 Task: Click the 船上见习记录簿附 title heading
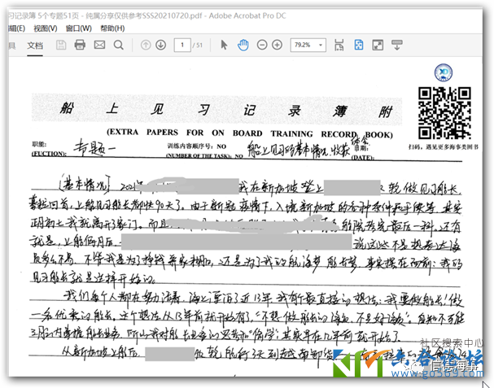pos(225,111)
